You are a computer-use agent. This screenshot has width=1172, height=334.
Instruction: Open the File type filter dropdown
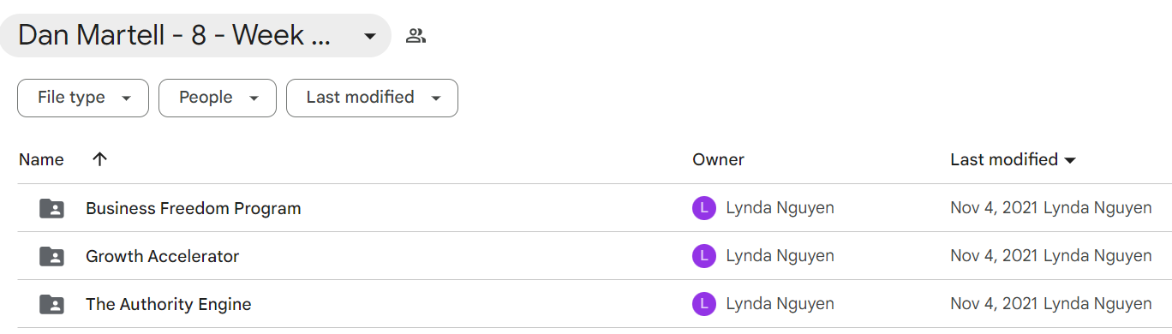(83, 98)
